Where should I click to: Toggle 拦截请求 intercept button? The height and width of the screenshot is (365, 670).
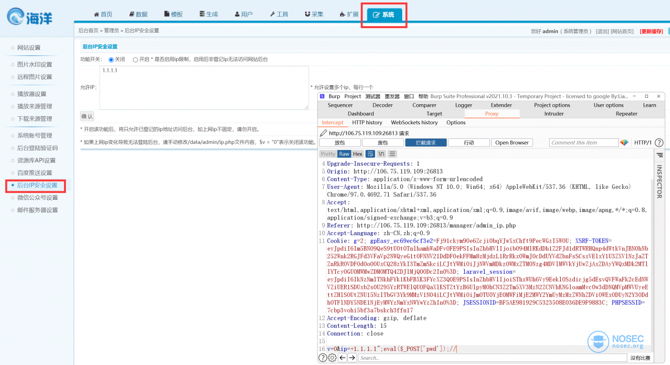click(x=426, y=142)
